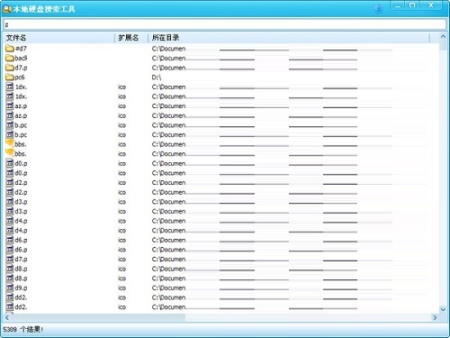Select the pc6 folder name
Screen dimensions: 450x338
tap(20, 78)
